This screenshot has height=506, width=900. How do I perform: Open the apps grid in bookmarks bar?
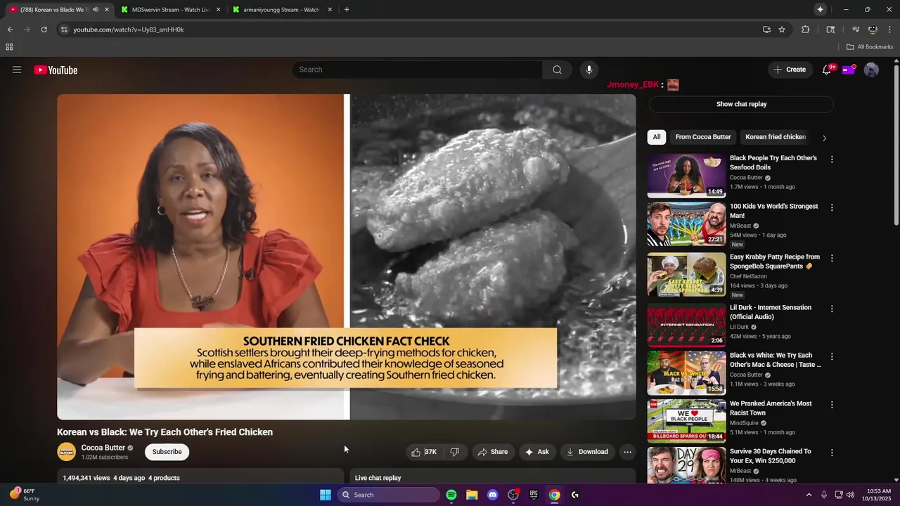point(9,47)
